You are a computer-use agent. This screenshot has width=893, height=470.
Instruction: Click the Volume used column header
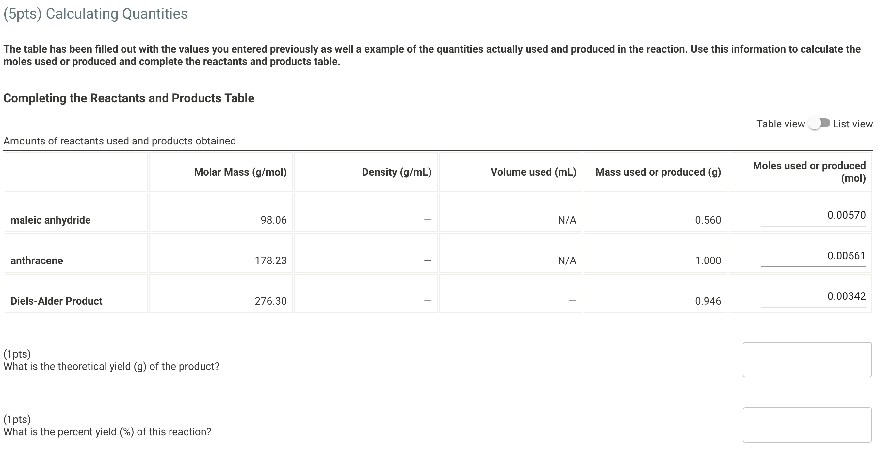pyautogui.click(x=534, y=172)
